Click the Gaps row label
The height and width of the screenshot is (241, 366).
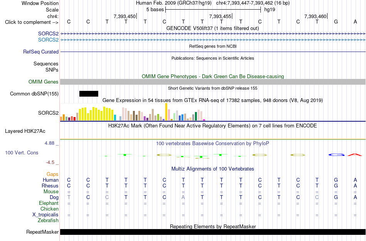point(52,174)
